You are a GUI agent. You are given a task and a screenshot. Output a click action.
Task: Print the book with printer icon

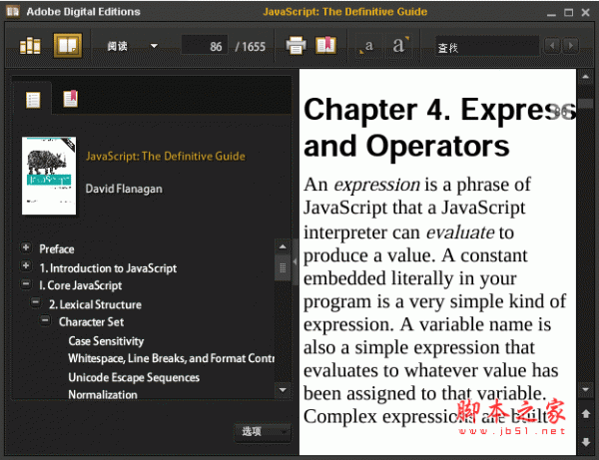point(296,46)
